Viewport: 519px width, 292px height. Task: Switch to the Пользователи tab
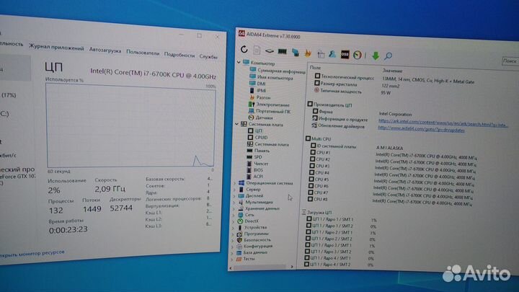click(143, 53)
